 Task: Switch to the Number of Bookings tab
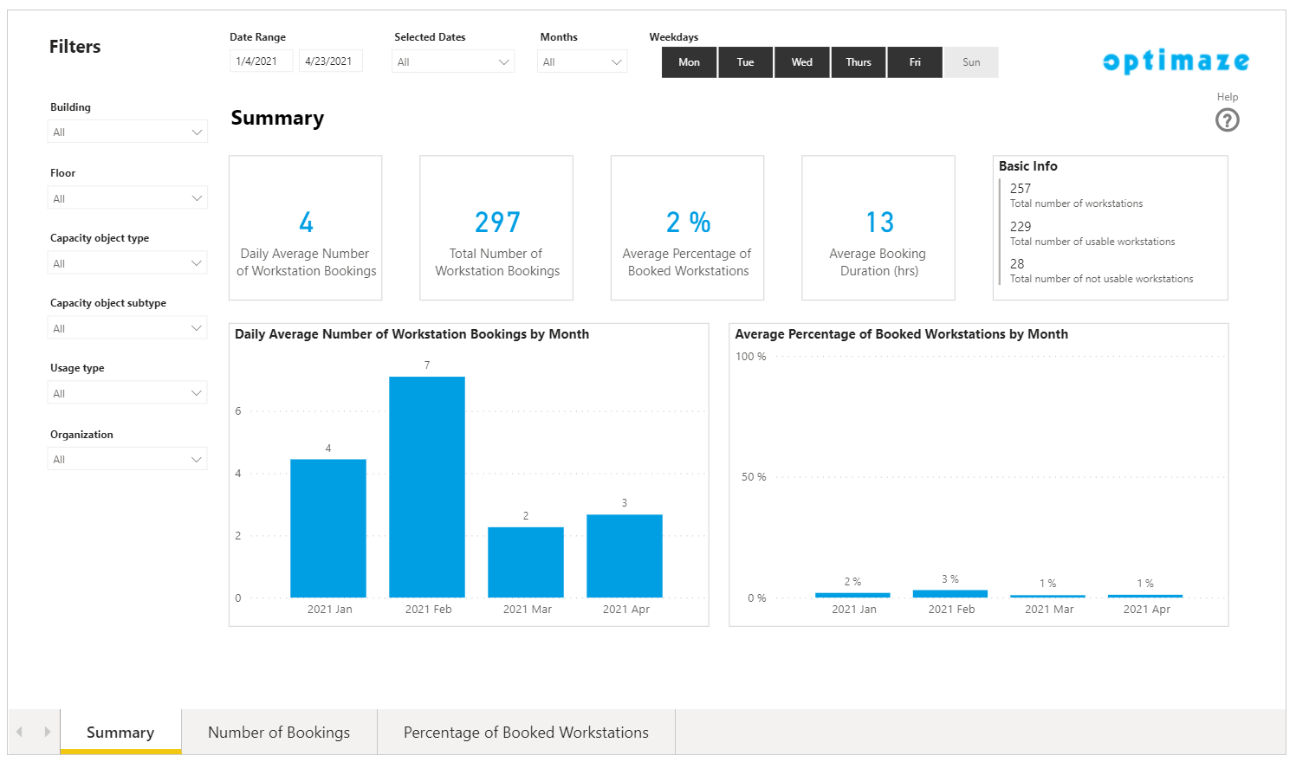point(279,733)
